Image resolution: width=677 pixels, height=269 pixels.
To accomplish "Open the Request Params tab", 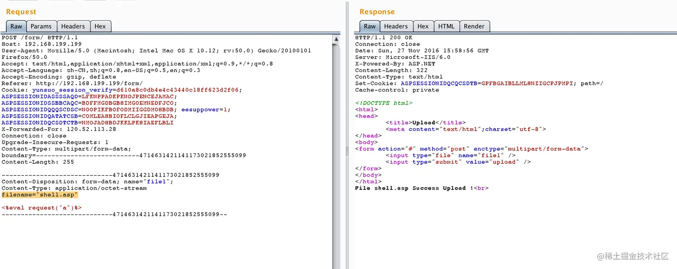I will (x=42, y=26).
